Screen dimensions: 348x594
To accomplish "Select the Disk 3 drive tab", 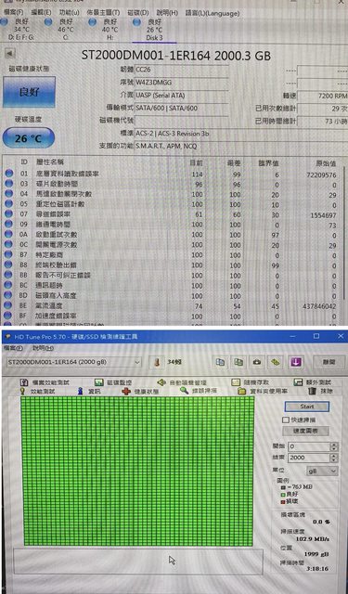I will coord(154,29).
